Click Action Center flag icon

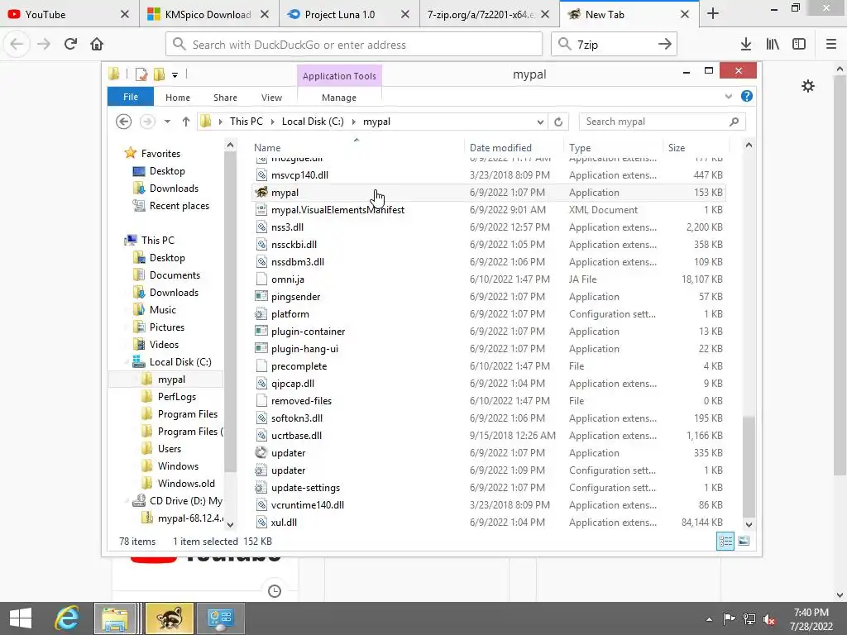point(729,619)
